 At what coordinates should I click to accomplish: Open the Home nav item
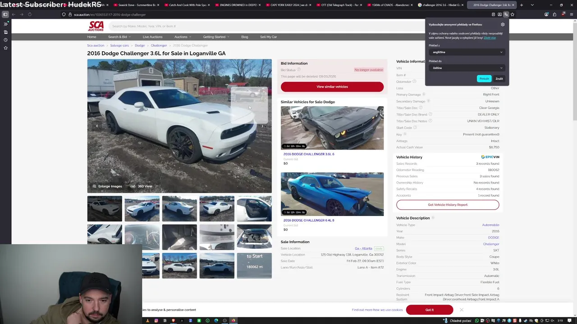pyautogui.click(x=92, y=37)
